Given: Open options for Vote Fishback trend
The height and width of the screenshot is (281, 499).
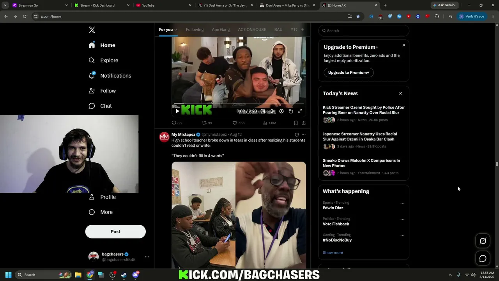Looking at the screenshot, I should pos(402,219).
